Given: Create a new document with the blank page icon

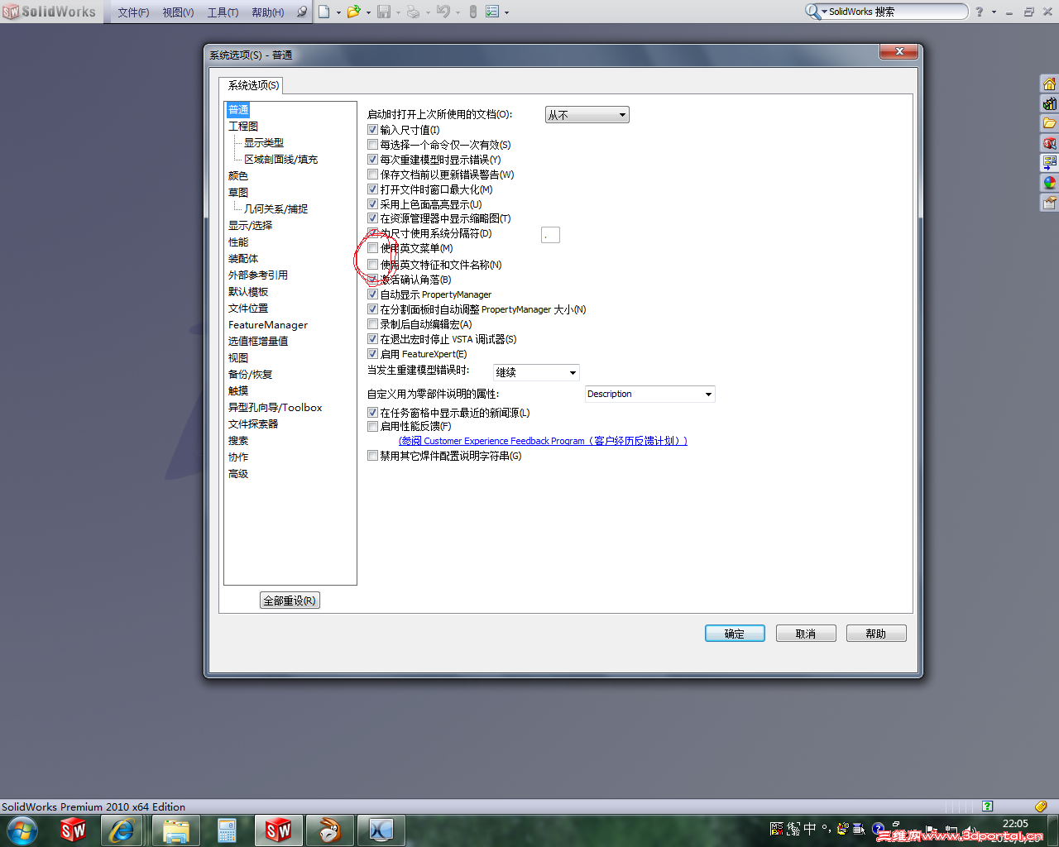Looking at the screenshot, I should [x=324, y=12].
